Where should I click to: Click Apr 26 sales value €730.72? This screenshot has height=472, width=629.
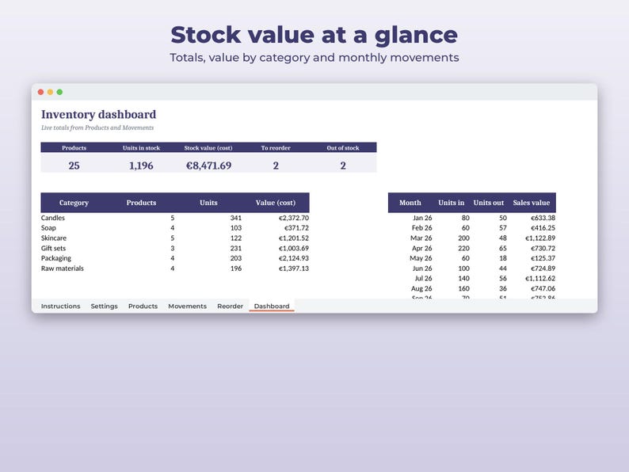click(x=543, y=248)
